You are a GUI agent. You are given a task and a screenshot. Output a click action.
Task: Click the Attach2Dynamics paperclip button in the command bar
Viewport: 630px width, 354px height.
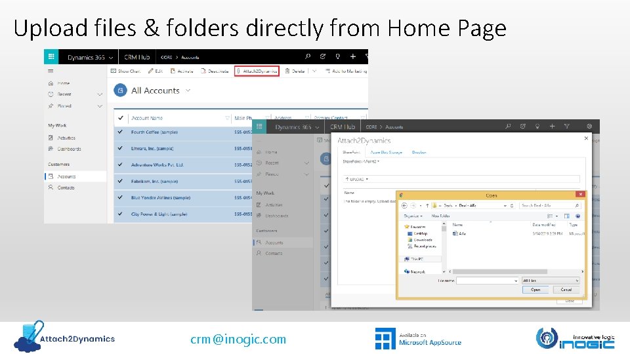(x=257, y=71)
